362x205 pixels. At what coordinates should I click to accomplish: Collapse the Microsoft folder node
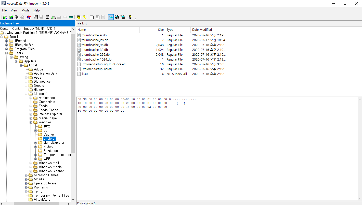[26, 94]
